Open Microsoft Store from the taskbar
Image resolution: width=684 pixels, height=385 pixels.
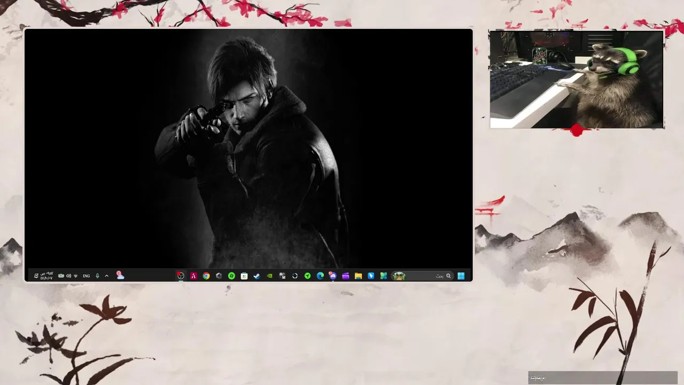[x=244, y=276]
